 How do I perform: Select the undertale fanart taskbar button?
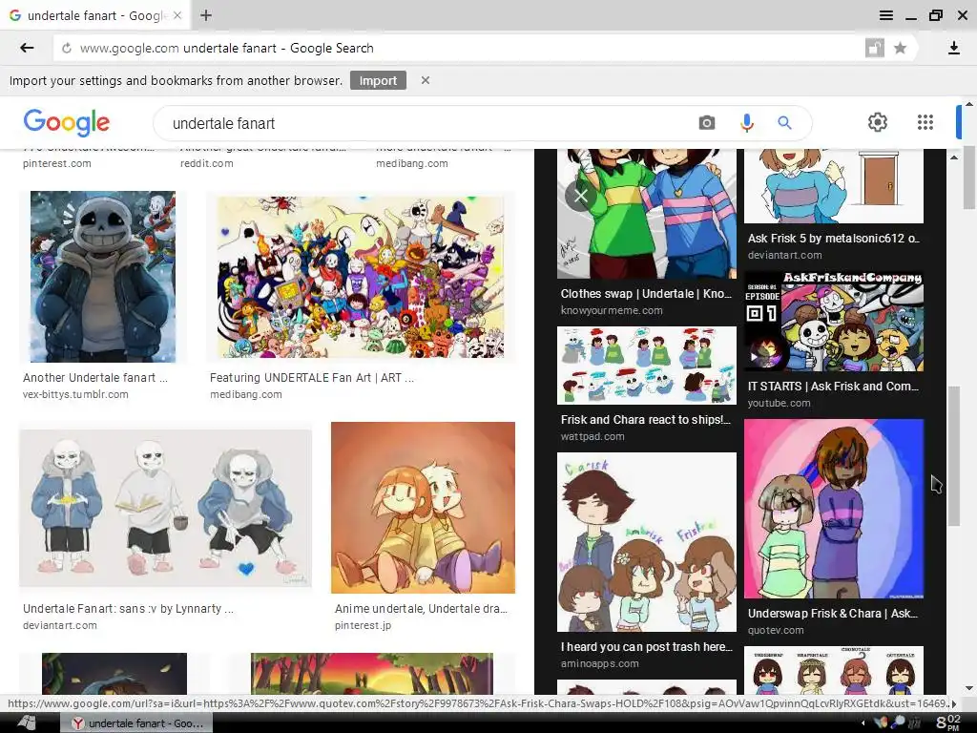(136, 723)
